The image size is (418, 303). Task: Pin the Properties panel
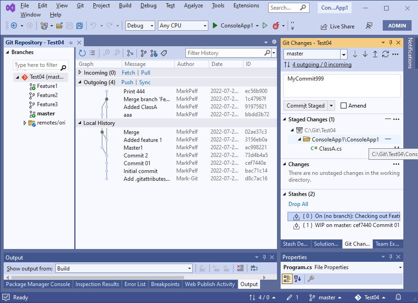(x=390, y=257)
